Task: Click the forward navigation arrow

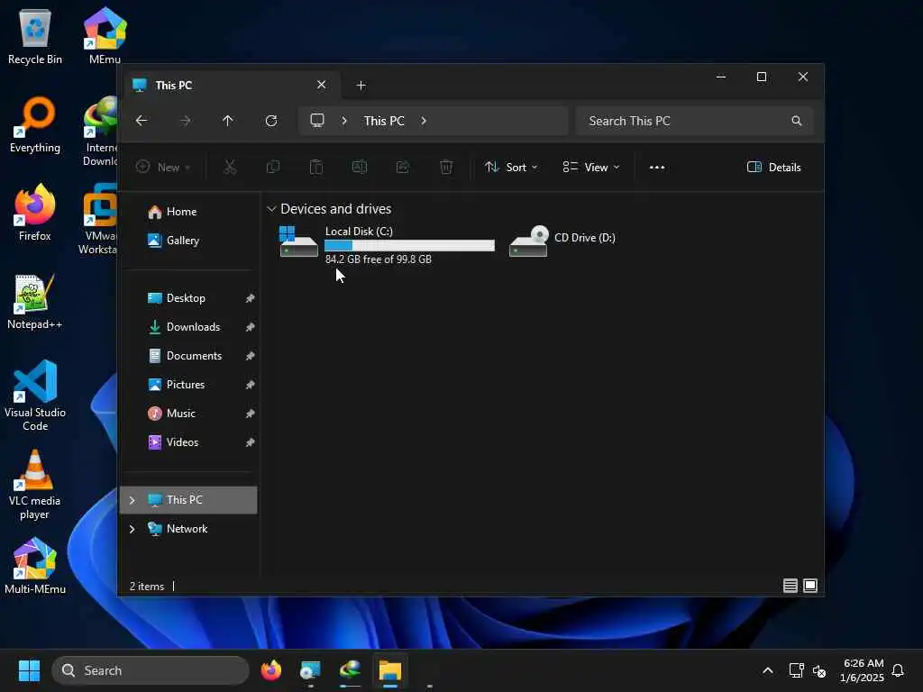Action: tap(185, 121)
